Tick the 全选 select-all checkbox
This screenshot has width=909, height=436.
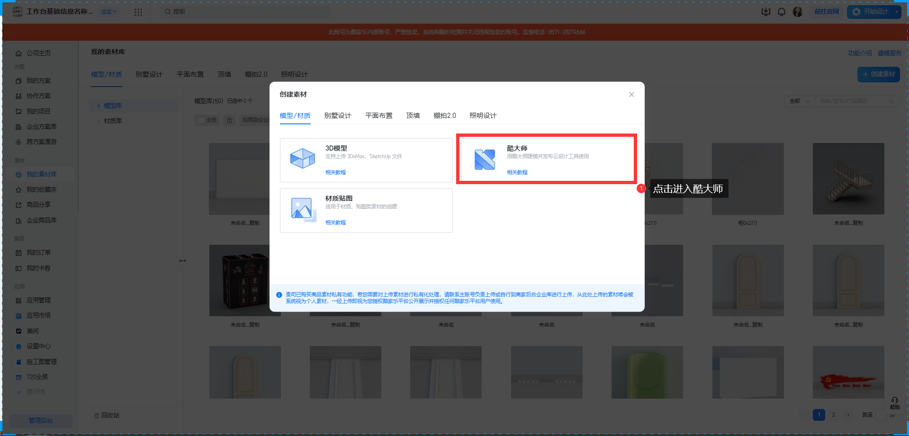pyautogui.click(x=201, y=120)
